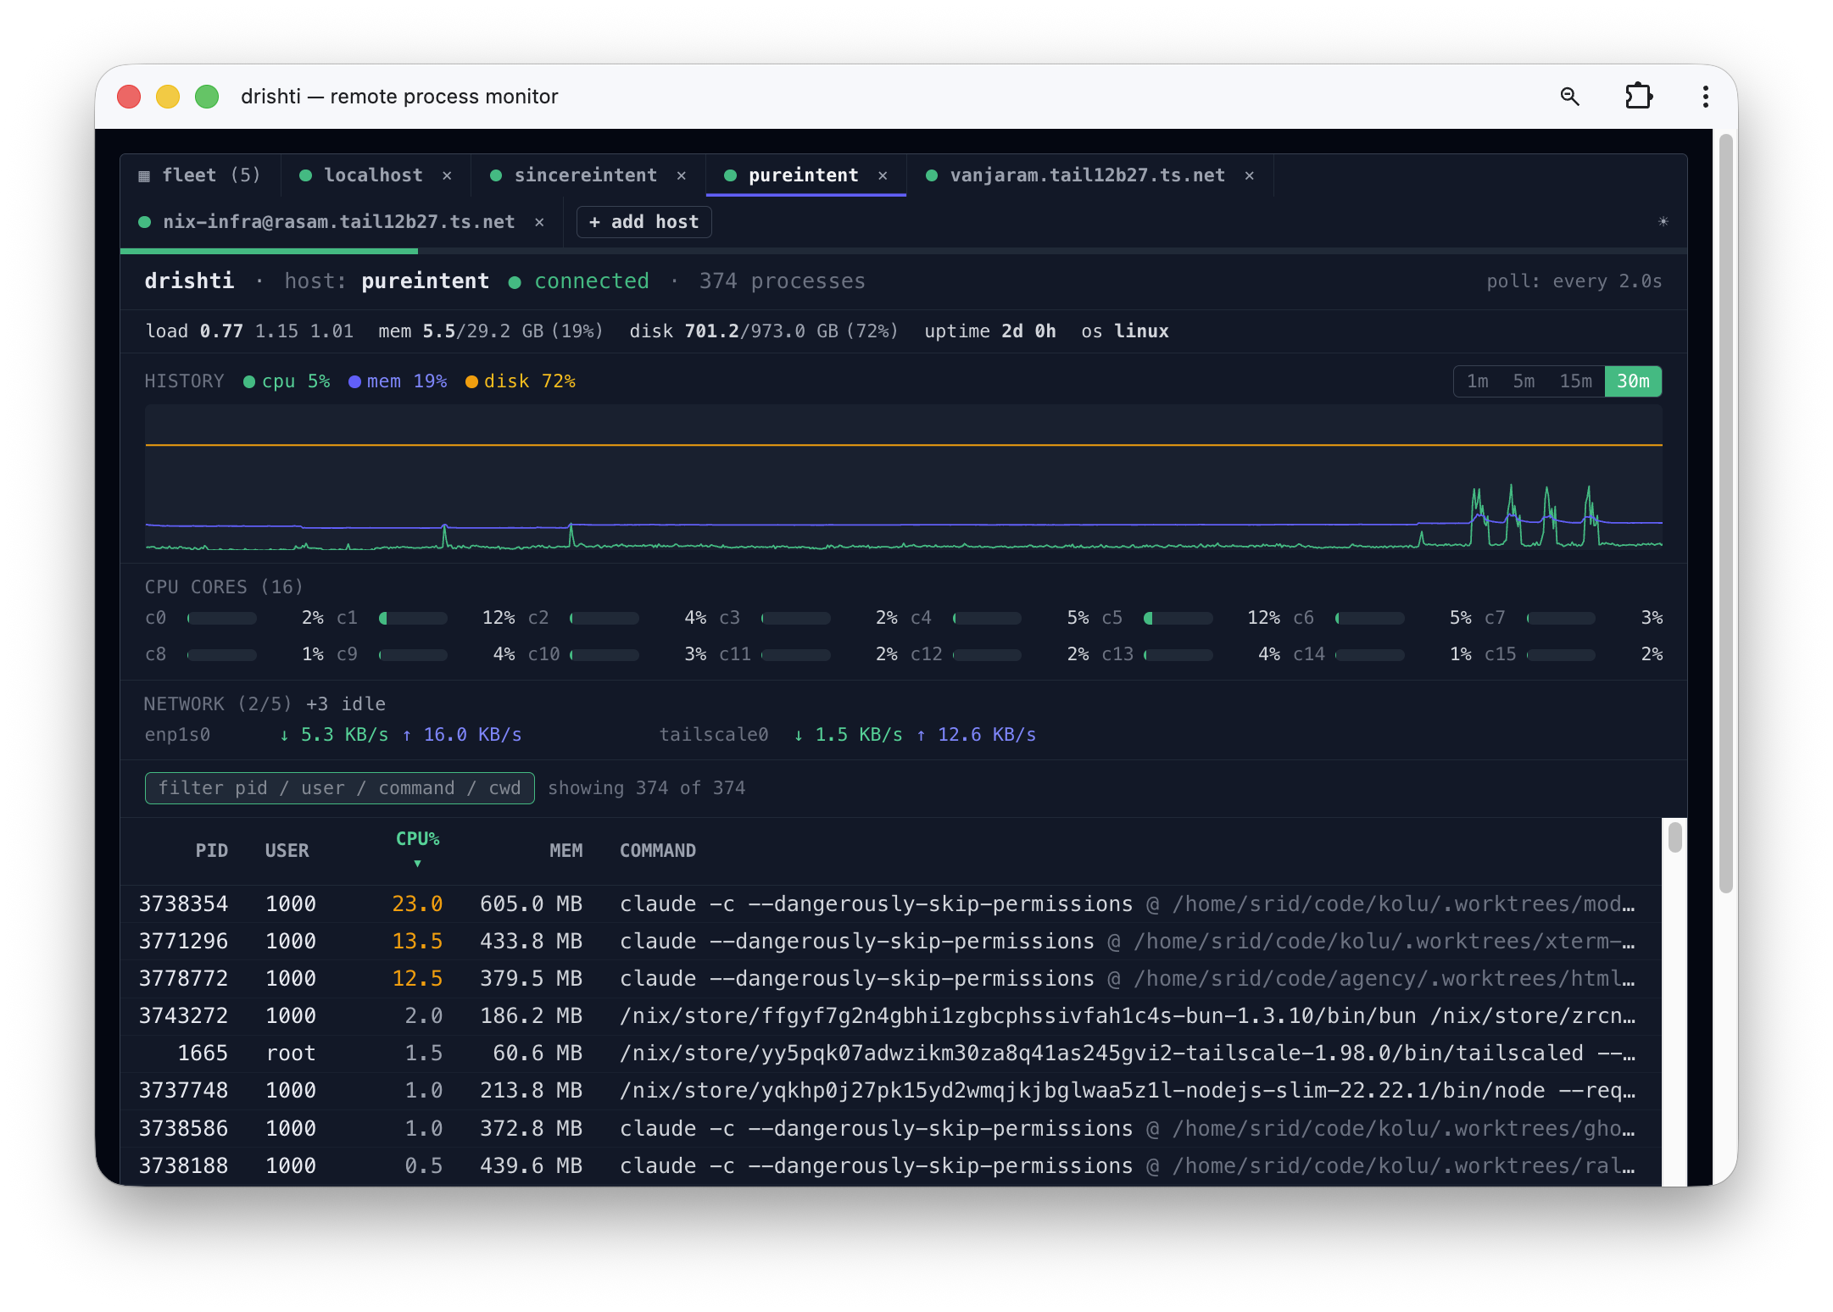Click the process table scrollbar thumb
This screenshot has height=1312, width=1833.
tap(1674, 837)
